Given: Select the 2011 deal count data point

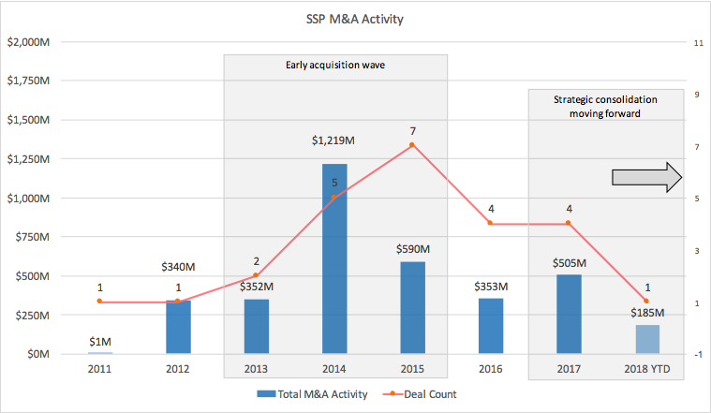Looking at the screenshot, I should (x=100, y=302).
